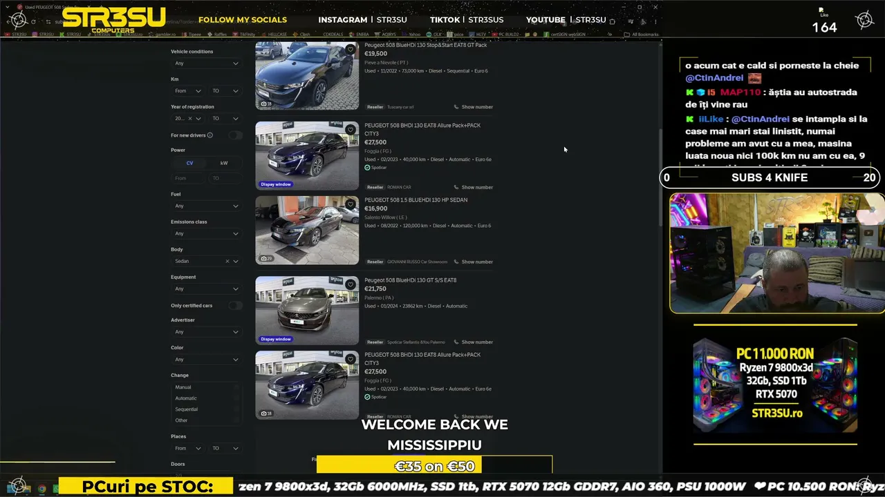Click phone icon for Tuscany car srl
Screen dimensions: 885x497
456,107
